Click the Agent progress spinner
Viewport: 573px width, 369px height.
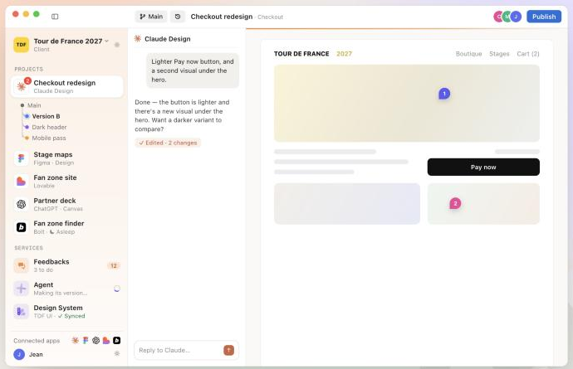tap(116, 289)
